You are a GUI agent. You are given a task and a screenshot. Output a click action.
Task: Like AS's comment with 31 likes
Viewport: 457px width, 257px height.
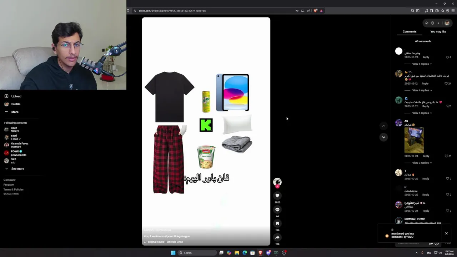446,156
